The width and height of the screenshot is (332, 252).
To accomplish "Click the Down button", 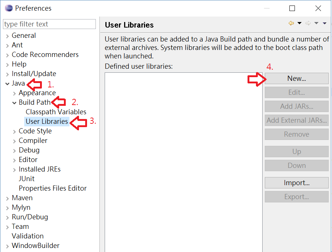I will coord(297,165).
